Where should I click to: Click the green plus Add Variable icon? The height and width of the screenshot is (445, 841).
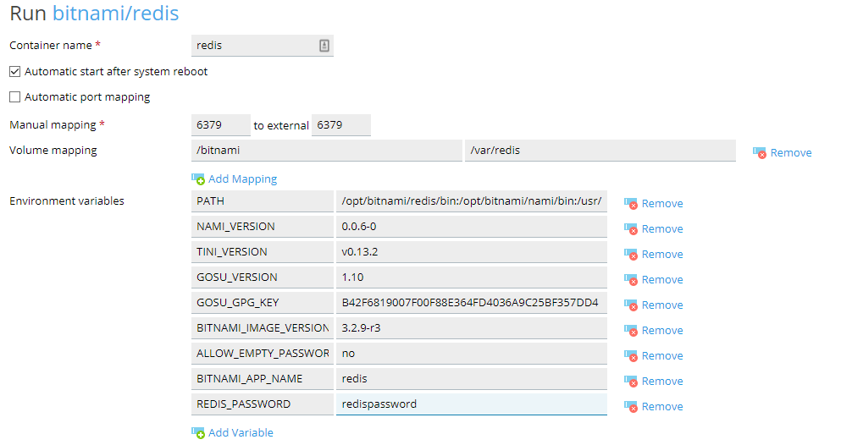click(x=198, y=432)
